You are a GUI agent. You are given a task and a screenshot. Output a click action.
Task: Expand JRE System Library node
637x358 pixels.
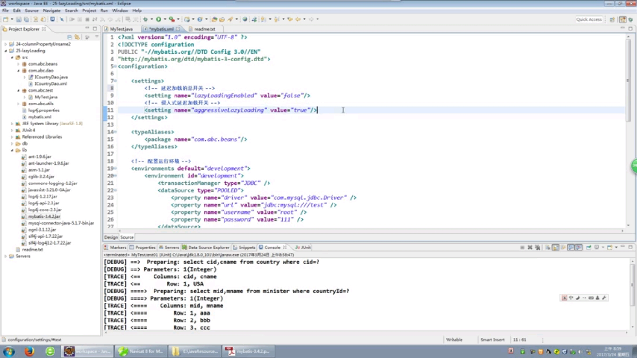tap(12, 124)
